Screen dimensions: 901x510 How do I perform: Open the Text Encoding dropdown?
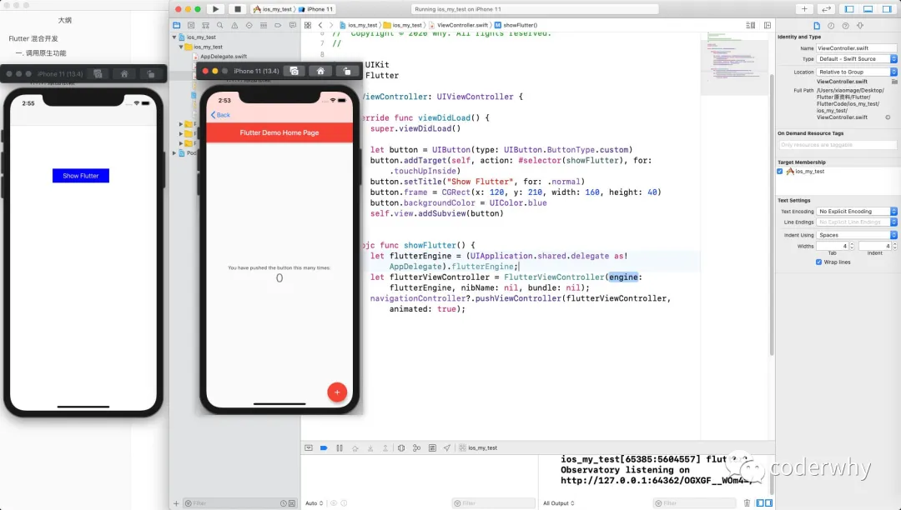[856, 212]
